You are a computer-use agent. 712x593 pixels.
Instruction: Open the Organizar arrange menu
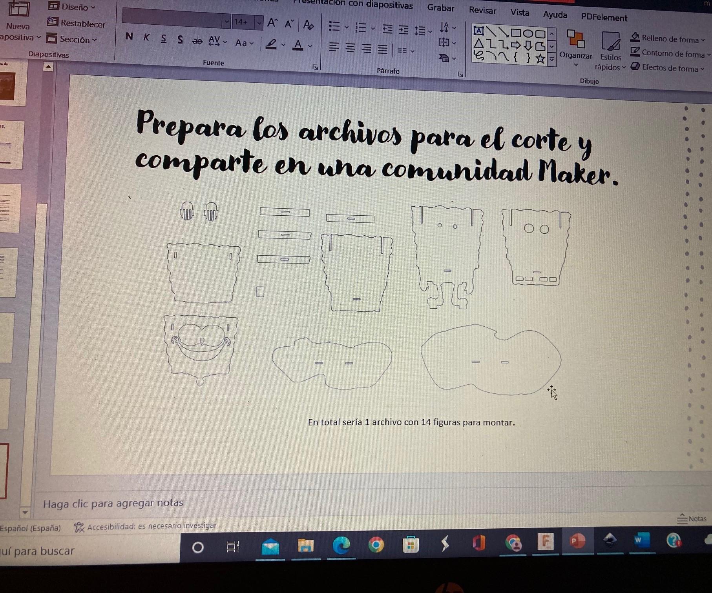click(576, 48)
